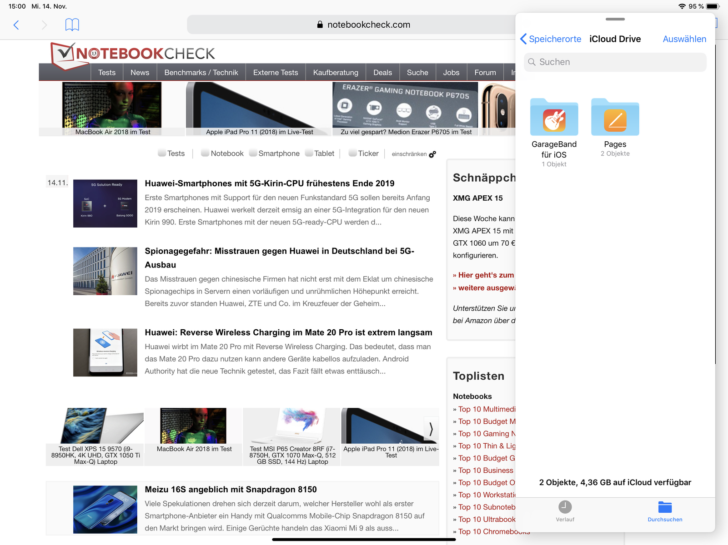Open Meizu 16S Snapdragon 8150 headline
This screenshot has width=728, height=545.
[231, 490]
